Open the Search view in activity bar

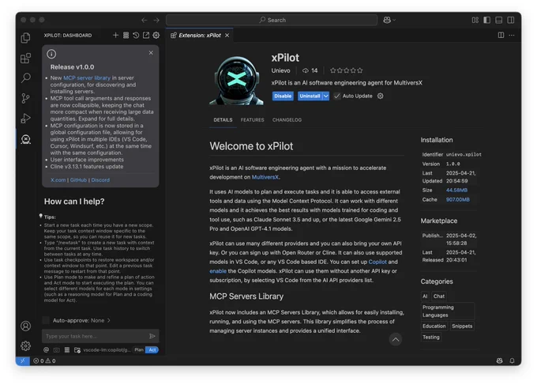(x=26, y=77)
